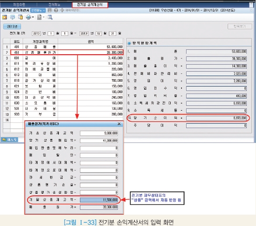Click the 2013년 button
256x226 pixels.
(x=12, y=27)
